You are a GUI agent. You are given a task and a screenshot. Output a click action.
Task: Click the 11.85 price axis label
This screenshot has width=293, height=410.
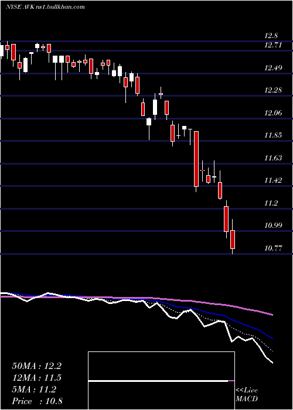[x=273, y=135]
